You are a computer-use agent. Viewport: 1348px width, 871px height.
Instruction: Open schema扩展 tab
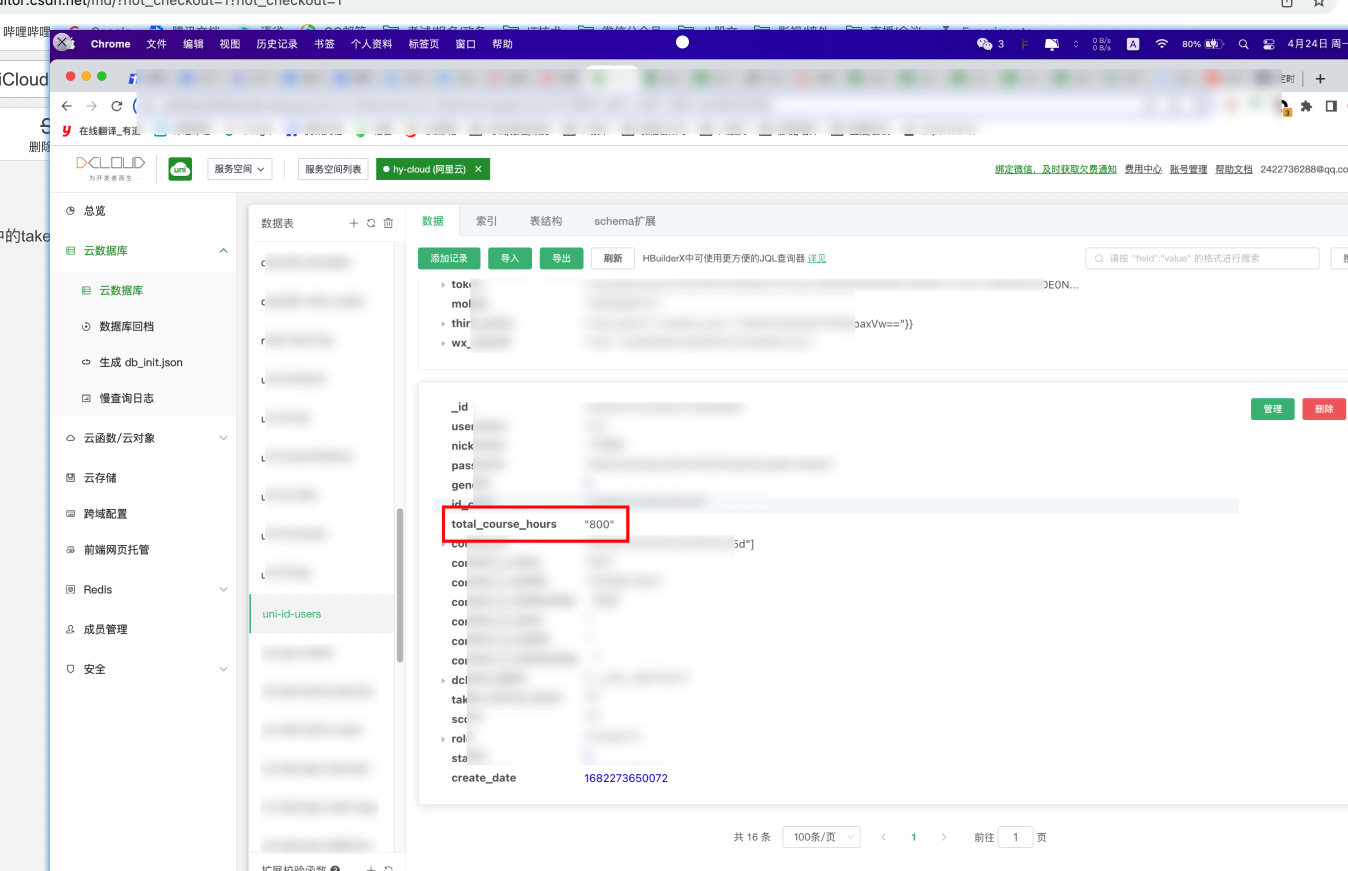click(x=625, y=221)
